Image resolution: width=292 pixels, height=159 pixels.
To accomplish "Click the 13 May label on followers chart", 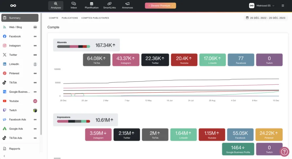I will (x=148, y=101).
